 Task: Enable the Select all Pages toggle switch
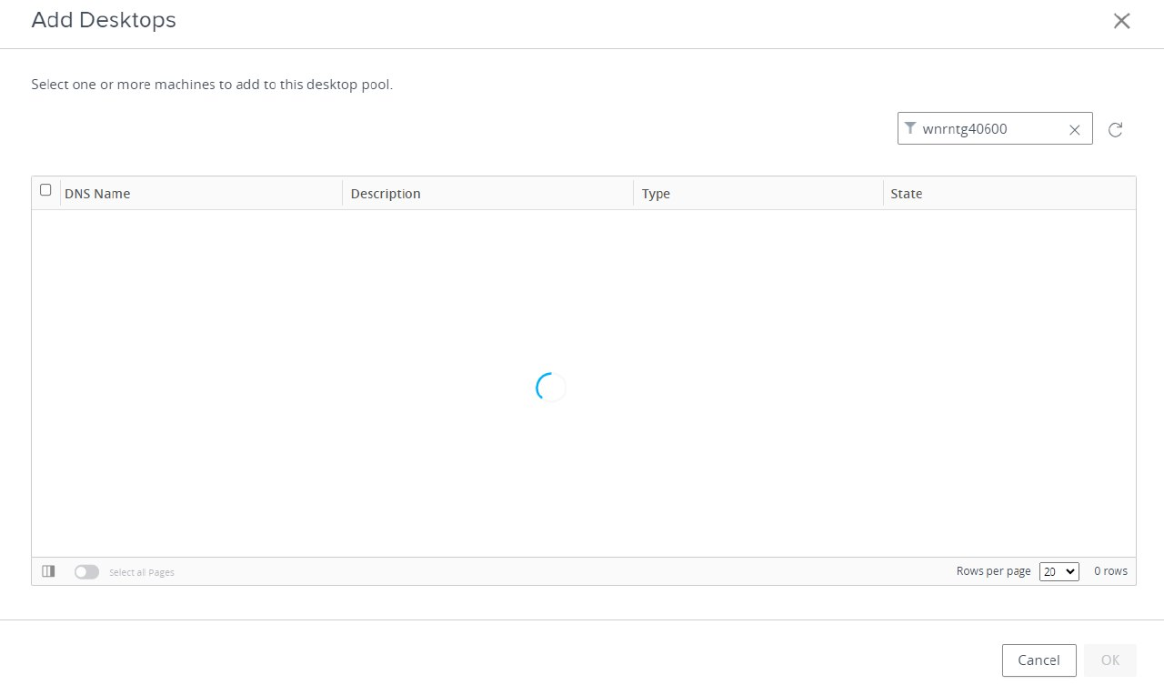coord(86,572)
